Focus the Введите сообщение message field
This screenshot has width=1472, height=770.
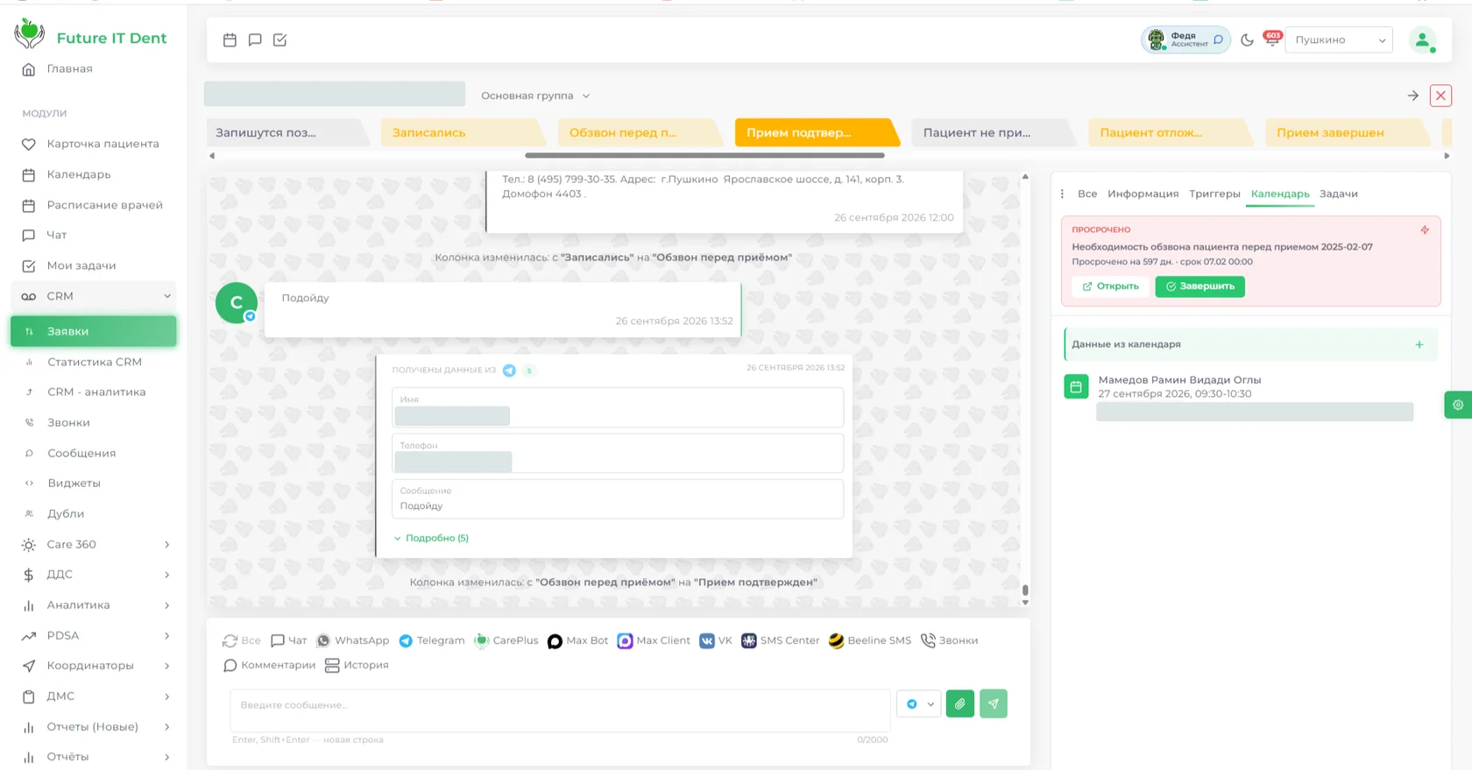click(x=561, y=710)
